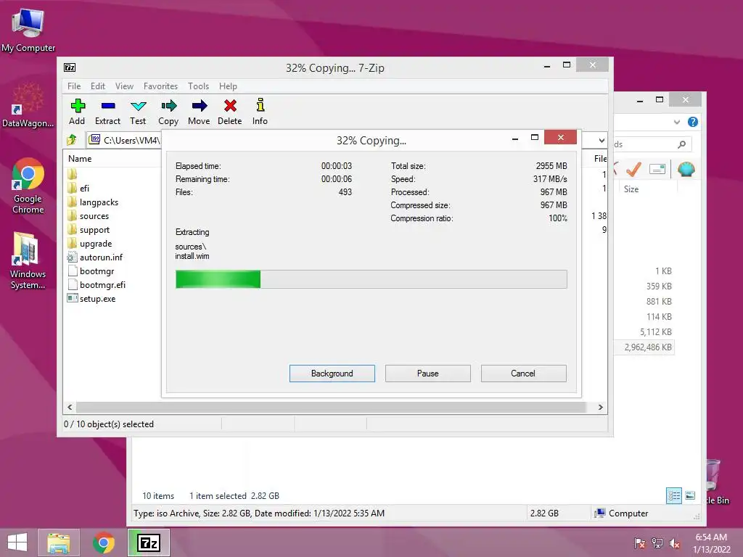This screenshot has height=557, width=743.
Task: Click the Copy toolbar icon
Action: click(x=168, y=112)
